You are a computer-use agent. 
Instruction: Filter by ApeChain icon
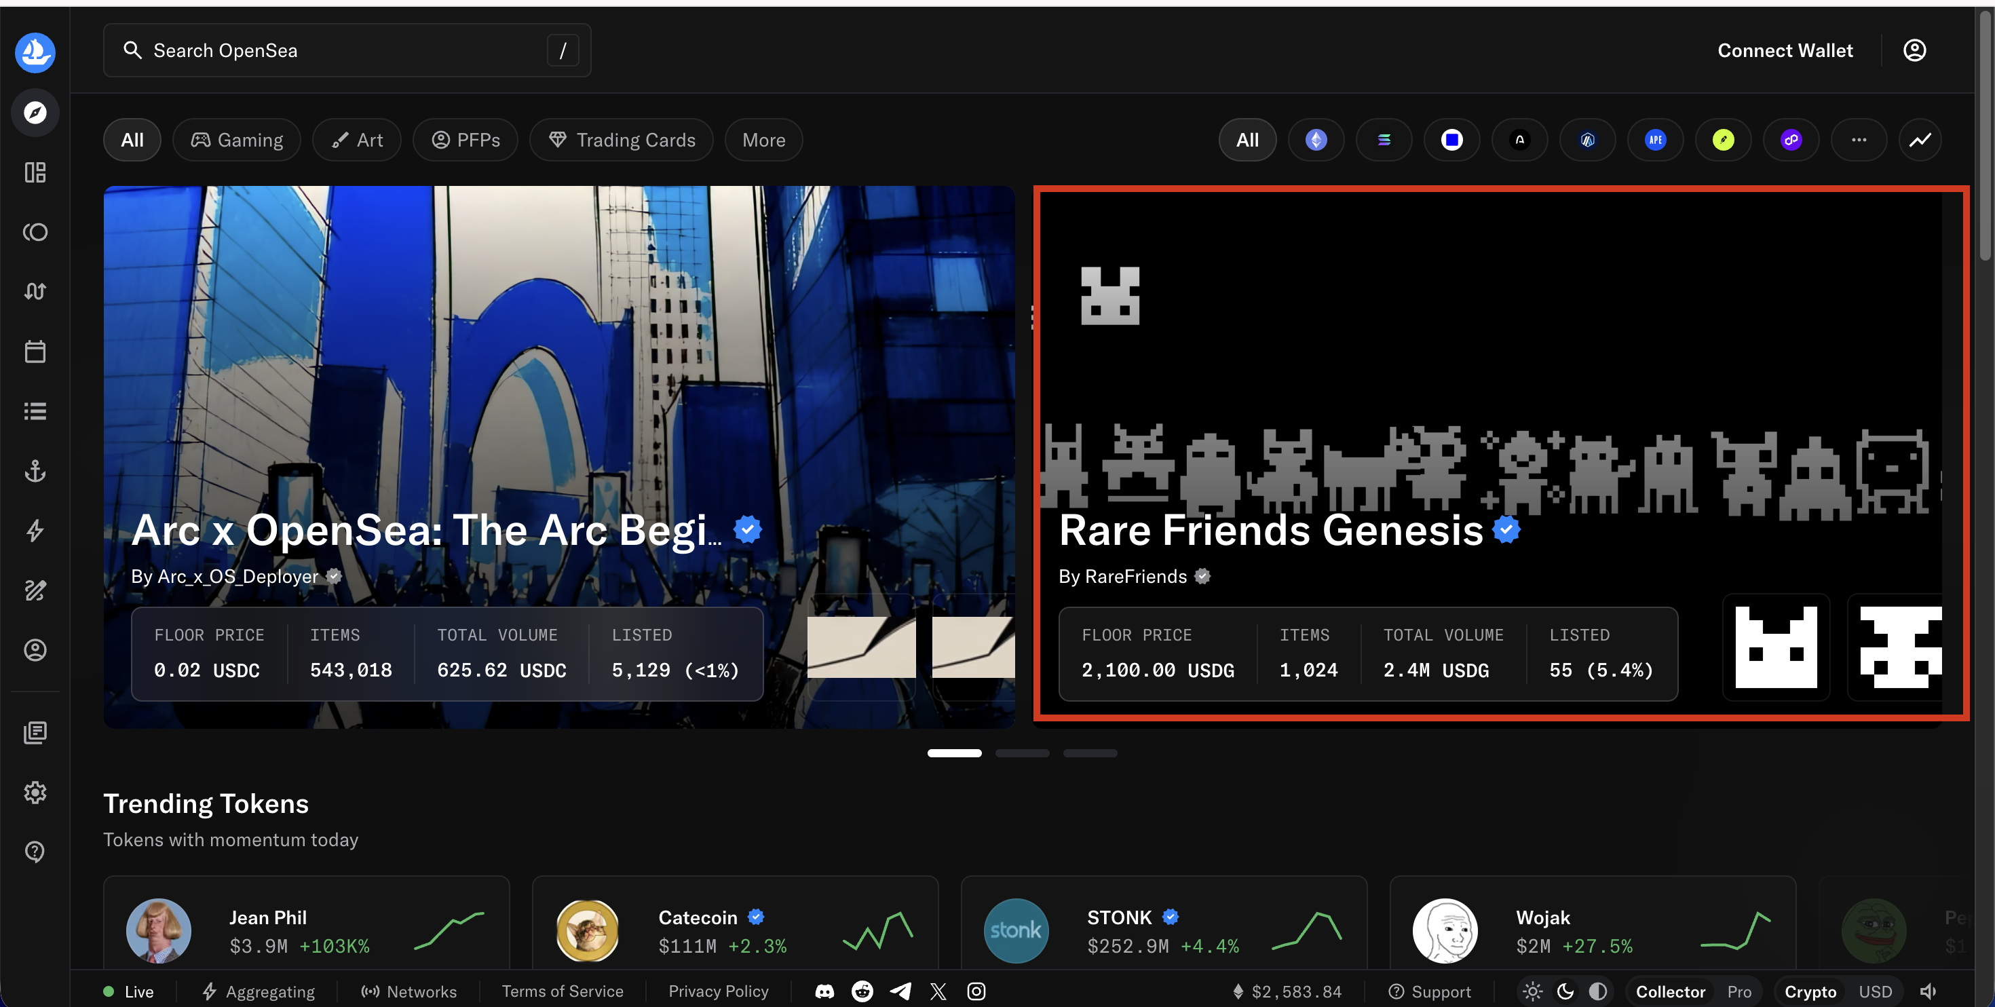click(x=1655, y=140)
